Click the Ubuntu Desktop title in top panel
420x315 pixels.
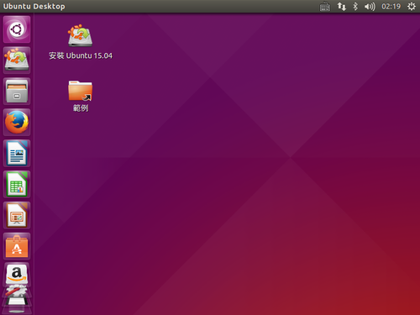[34, 7]
